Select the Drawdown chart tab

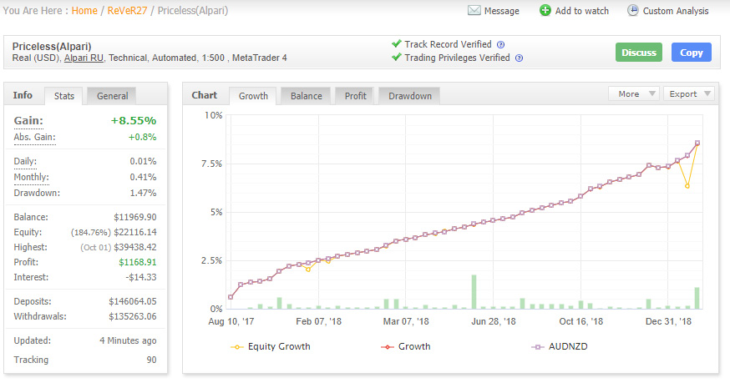pyautogui.click(x=410, y=96)
